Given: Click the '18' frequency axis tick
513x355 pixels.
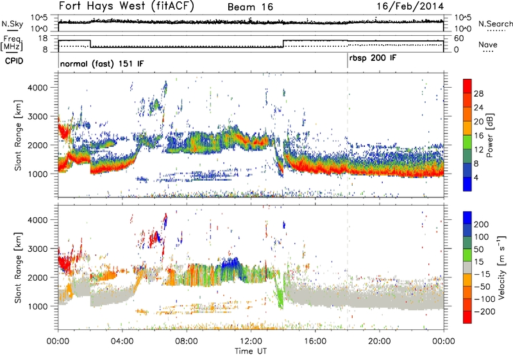Looking at the screenshot, I should 43,38.
